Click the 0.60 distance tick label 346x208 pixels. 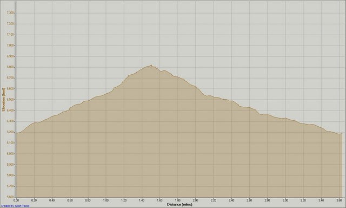click(x=70, y=200)
